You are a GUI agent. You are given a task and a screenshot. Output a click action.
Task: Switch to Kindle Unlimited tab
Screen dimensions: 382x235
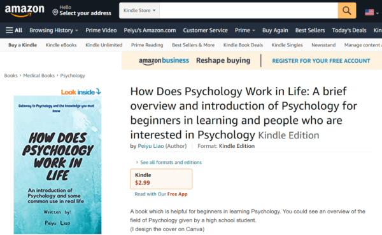tap(104, 45)
